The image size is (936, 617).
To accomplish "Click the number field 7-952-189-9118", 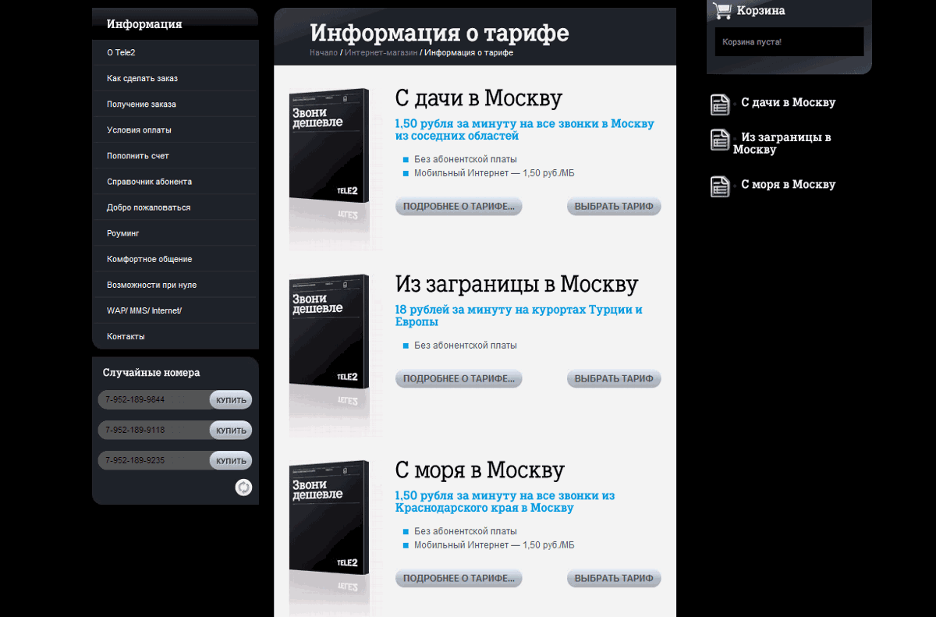I will click(154, 431).
